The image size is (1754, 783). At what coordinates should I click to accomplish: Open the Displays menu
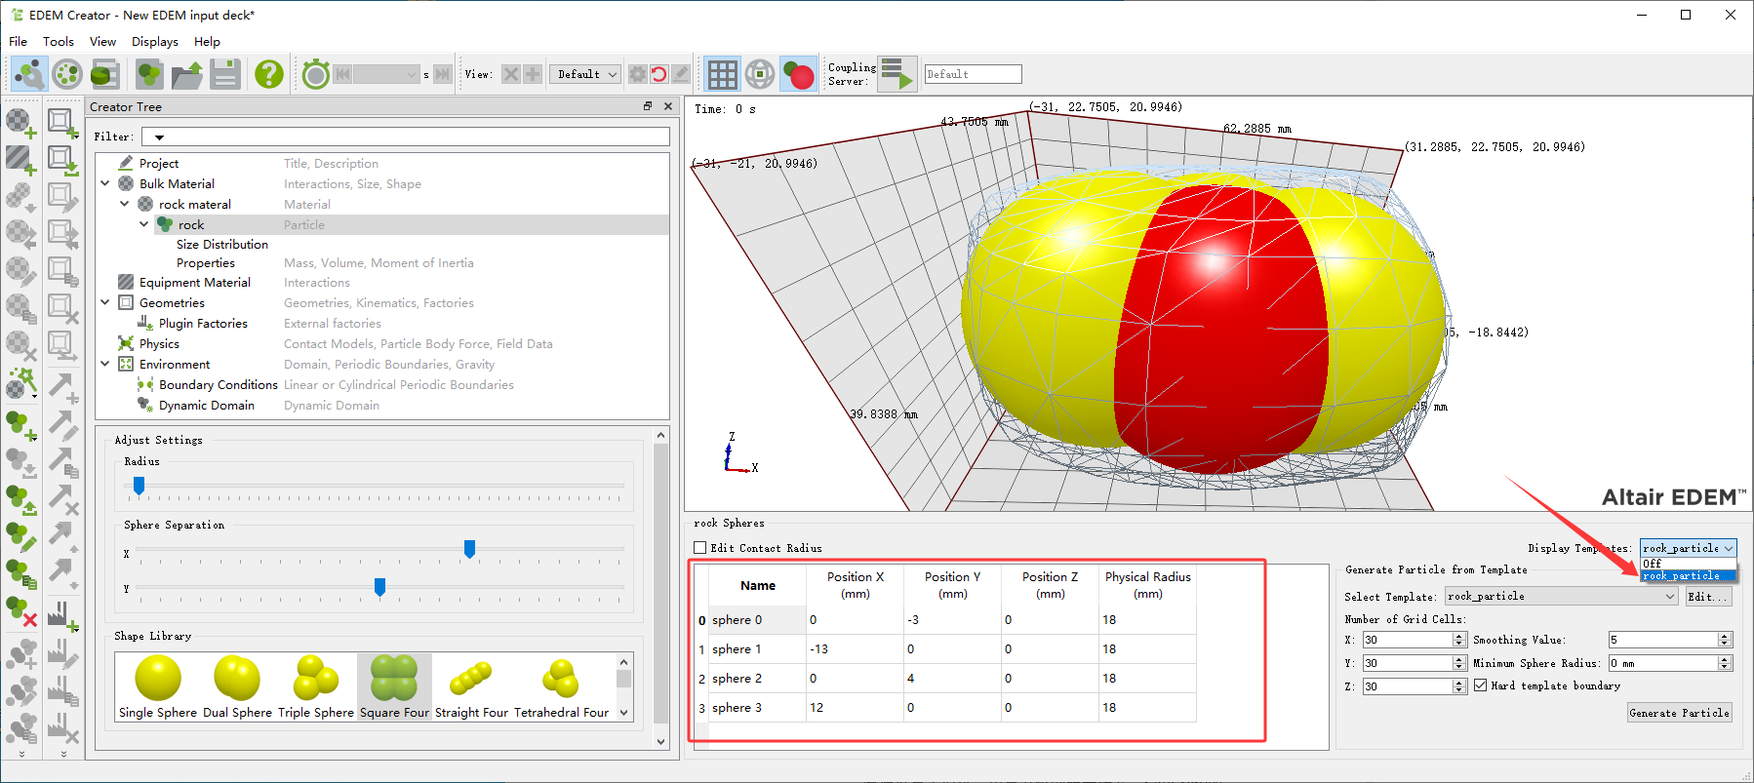154,42
